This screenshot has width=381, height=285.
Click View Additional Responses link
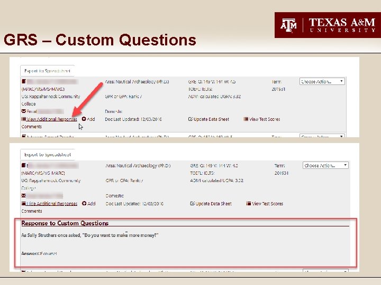tap(52, 119)
